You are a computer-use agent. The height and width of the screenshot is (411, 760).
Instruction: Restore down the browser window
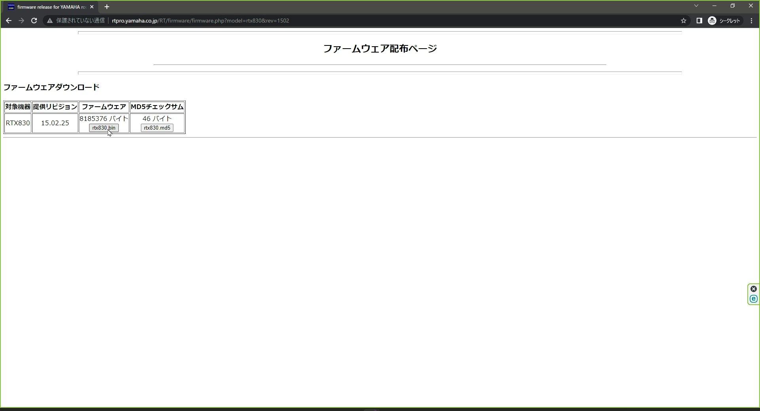coord(733,6)
